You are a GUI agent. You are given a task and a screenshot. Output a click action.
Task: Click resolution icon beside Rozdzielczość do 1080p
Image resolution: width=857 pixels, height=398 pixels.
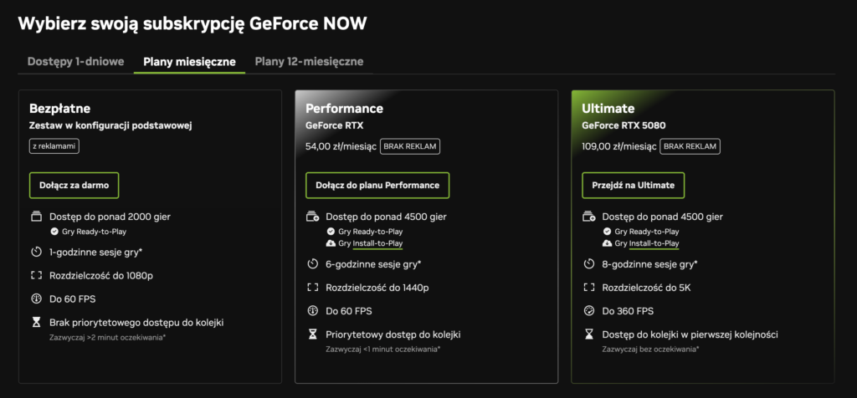(x=37, y=276)
